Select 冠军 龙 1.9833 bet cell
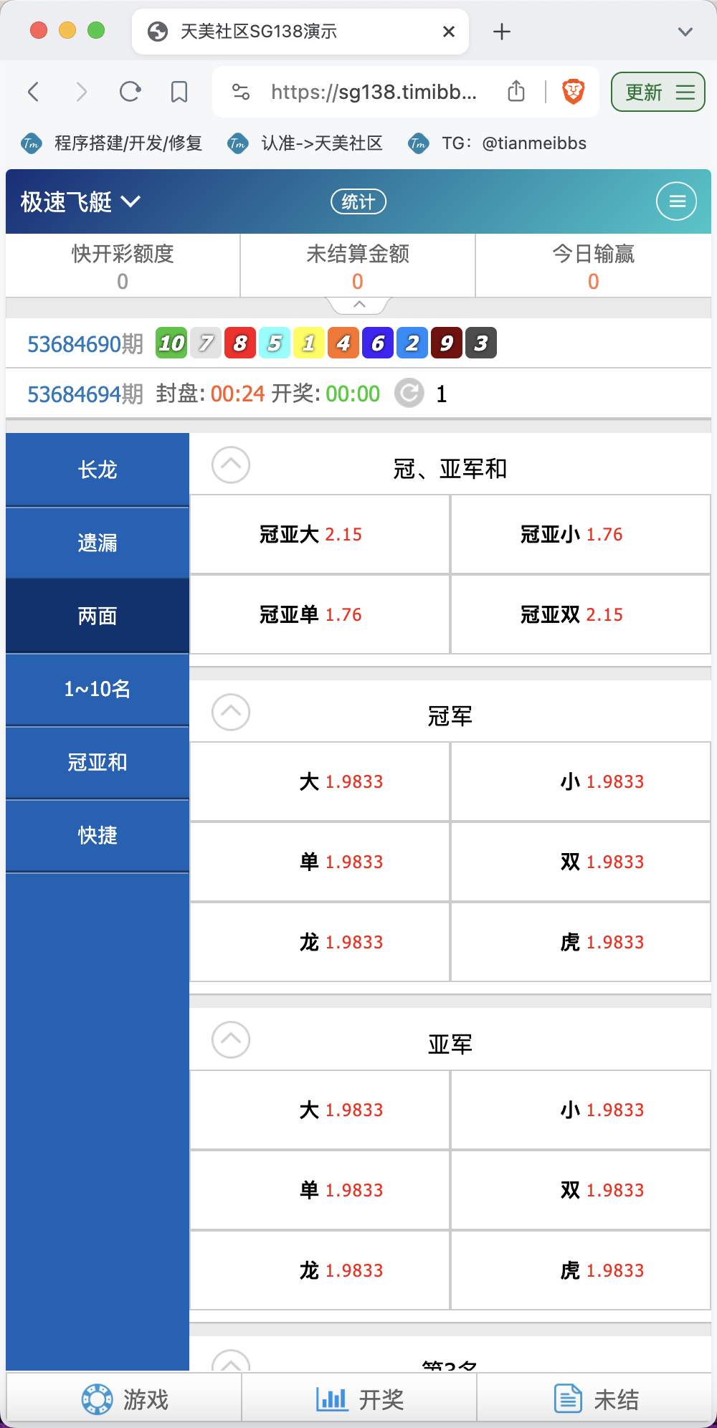This screenshot has width=717, height=1428. click(320, 942)
